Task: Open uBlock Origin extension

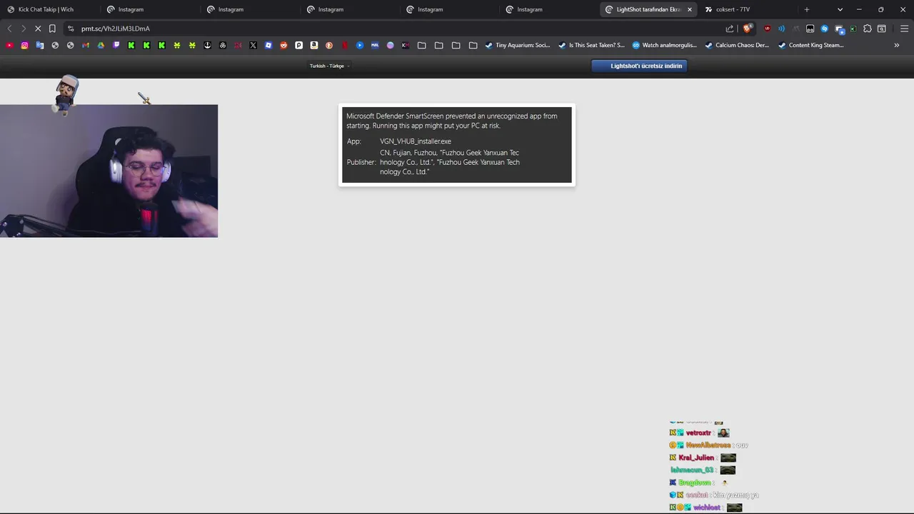Action: pyautogui.click(x=768, y=29)
